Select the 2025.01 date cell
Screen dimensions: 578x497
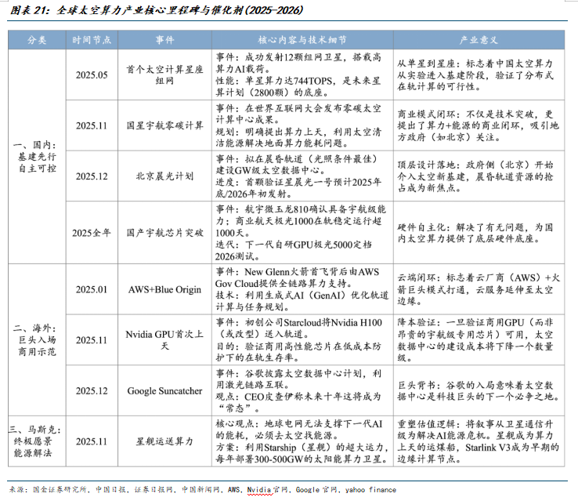92,288
